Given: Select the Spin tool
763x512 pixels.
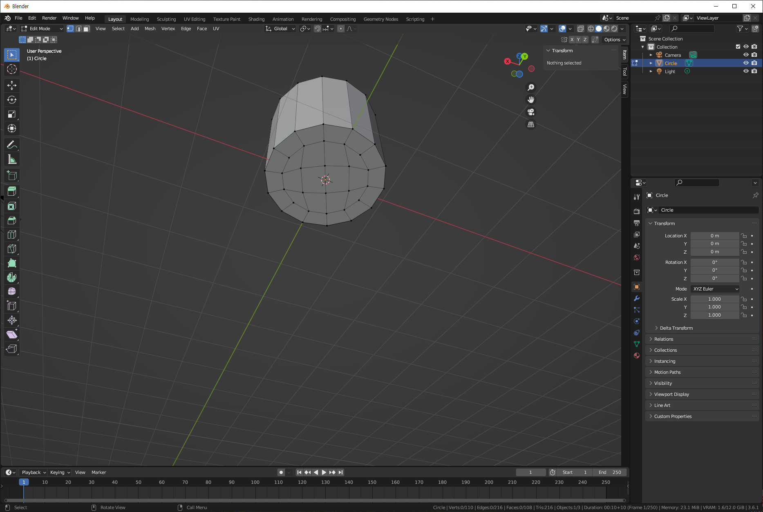Looking at the screenshot, I should click(x=12, y=277).
